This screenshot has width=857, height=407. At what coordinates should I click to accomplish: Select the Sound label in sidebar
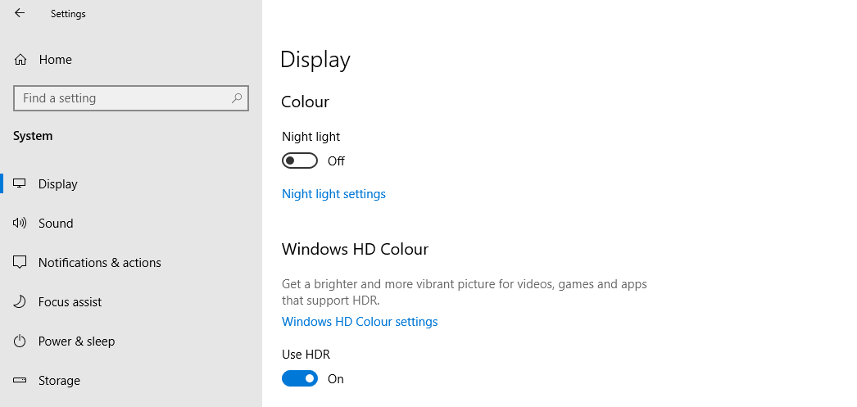click(x=56, y=224)
